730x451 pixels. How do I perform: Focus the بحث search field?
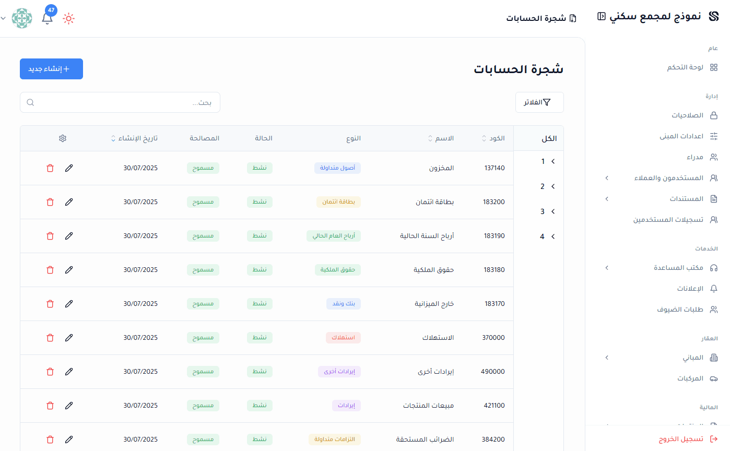tap(120, 102)
